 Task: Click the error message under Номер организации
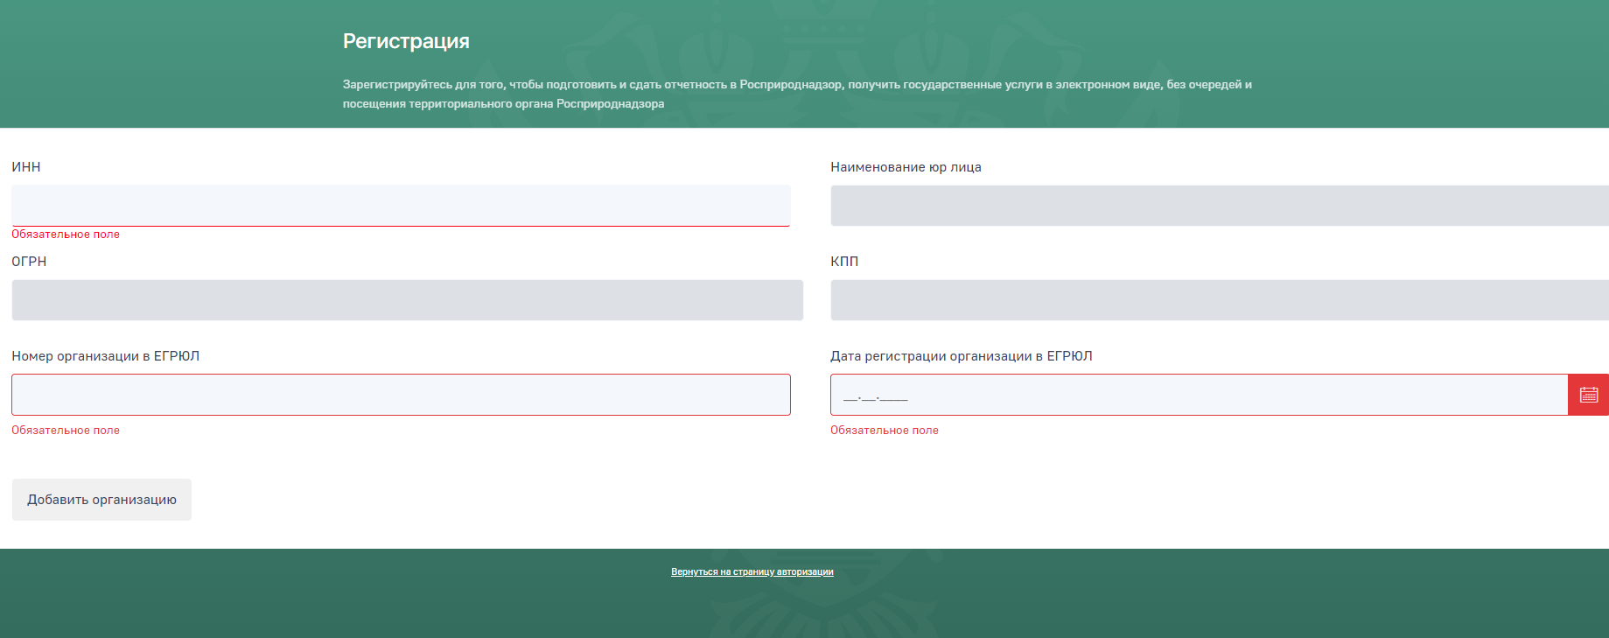pos(66,431)
